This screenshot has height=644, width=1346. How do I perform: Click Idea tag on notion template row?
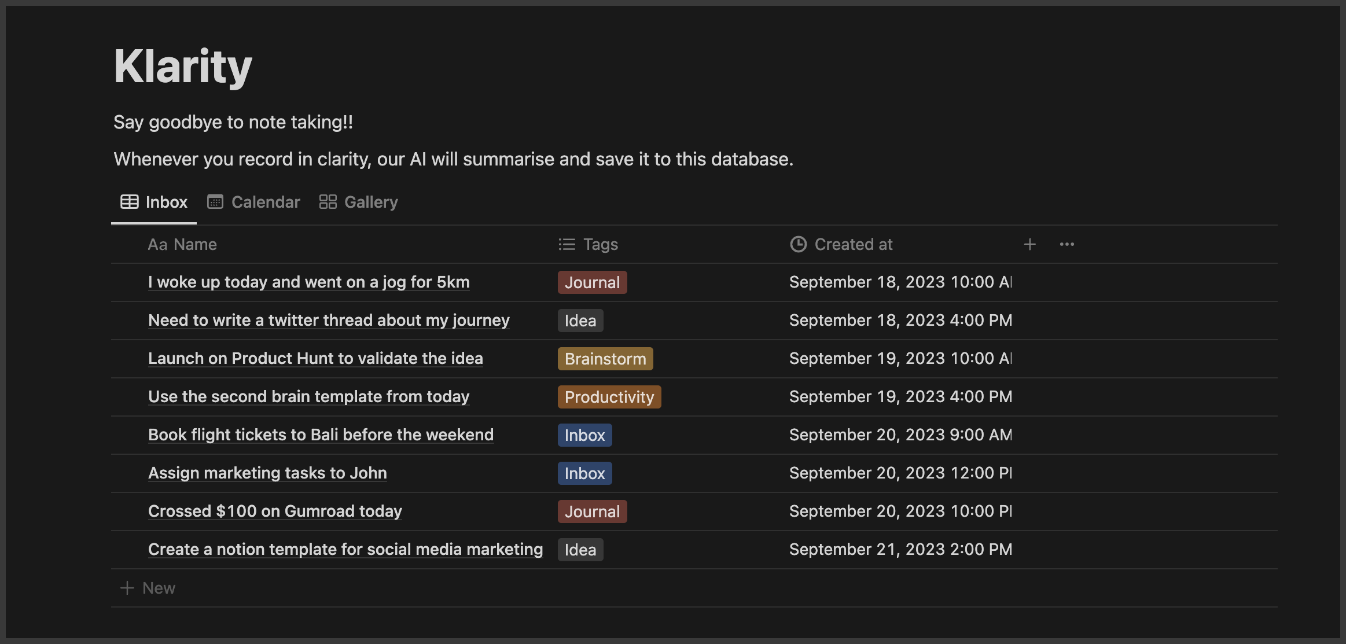[x=580, y=550]
